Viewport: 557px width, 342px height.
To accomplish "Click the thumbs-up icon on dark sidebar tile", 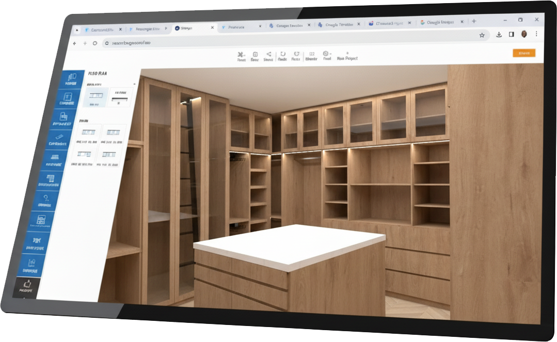I will (x=27, y=284).
